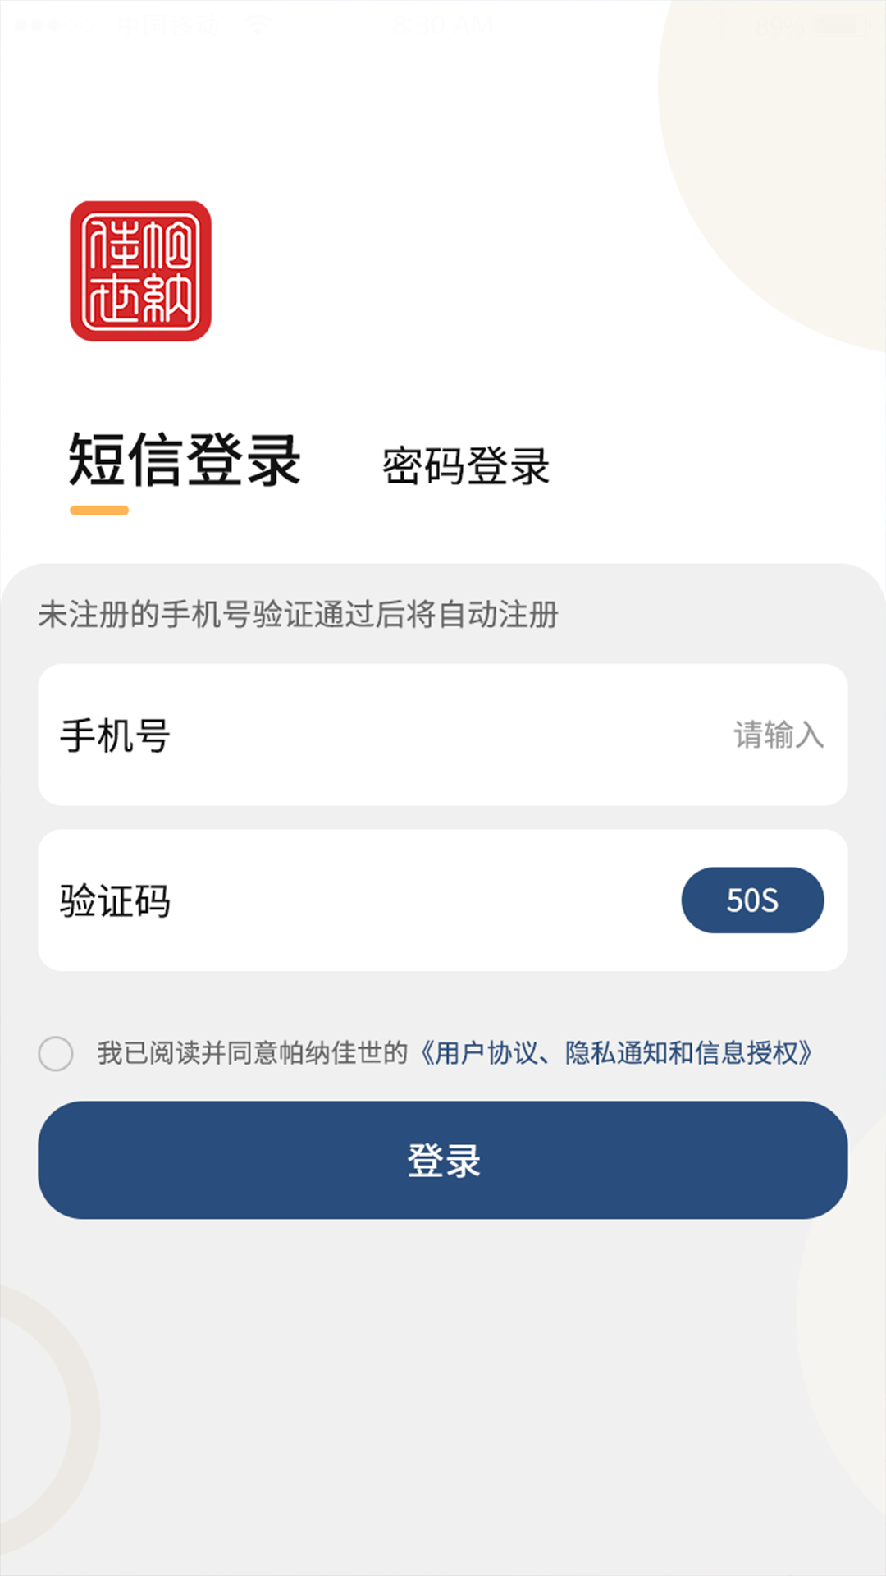Open the 用户协议、隐私通知和信息授权 link

[615, 1053]
